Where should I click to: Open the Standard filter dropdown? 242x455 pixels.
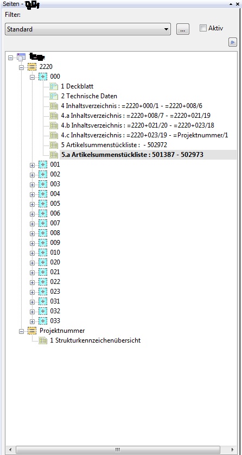point(88,29)
